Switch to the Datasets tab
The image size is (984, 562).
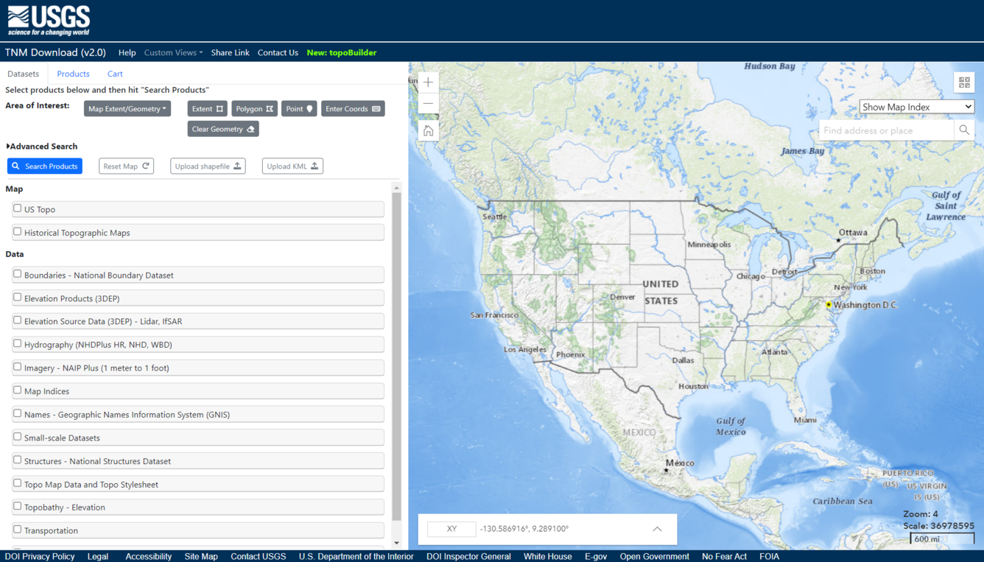23,74
